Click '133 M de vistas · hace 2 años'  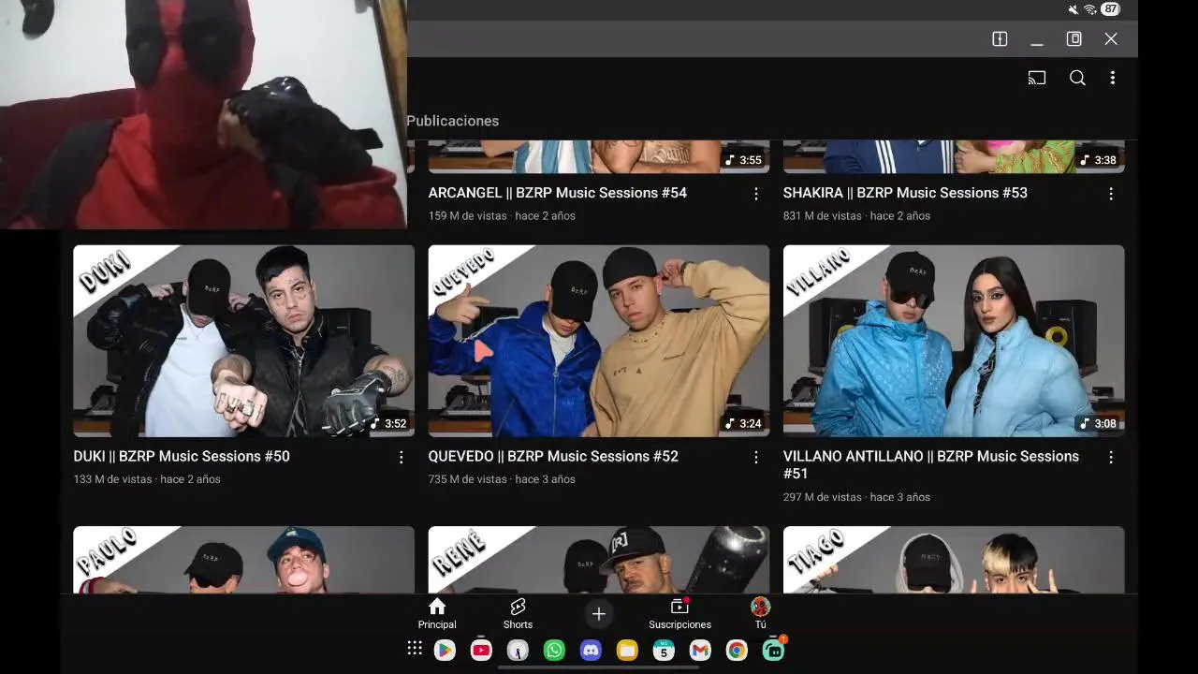[x=147, y=479]
